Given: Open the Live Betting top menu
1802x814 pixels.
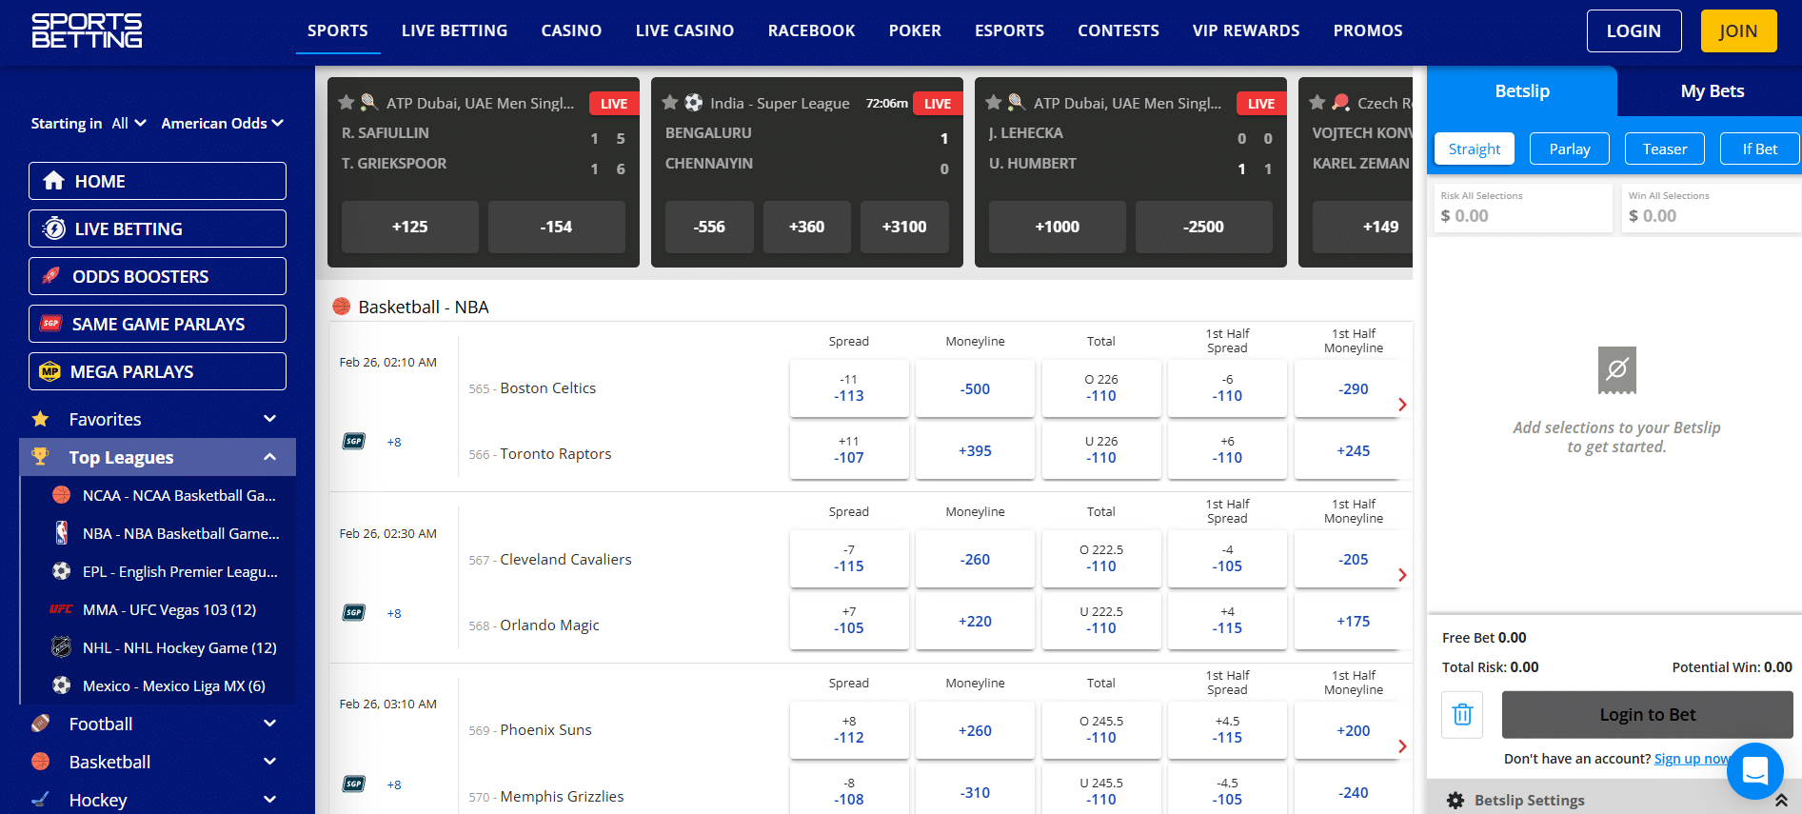Looking at the screenshot, I should click(x=454, y=30).
